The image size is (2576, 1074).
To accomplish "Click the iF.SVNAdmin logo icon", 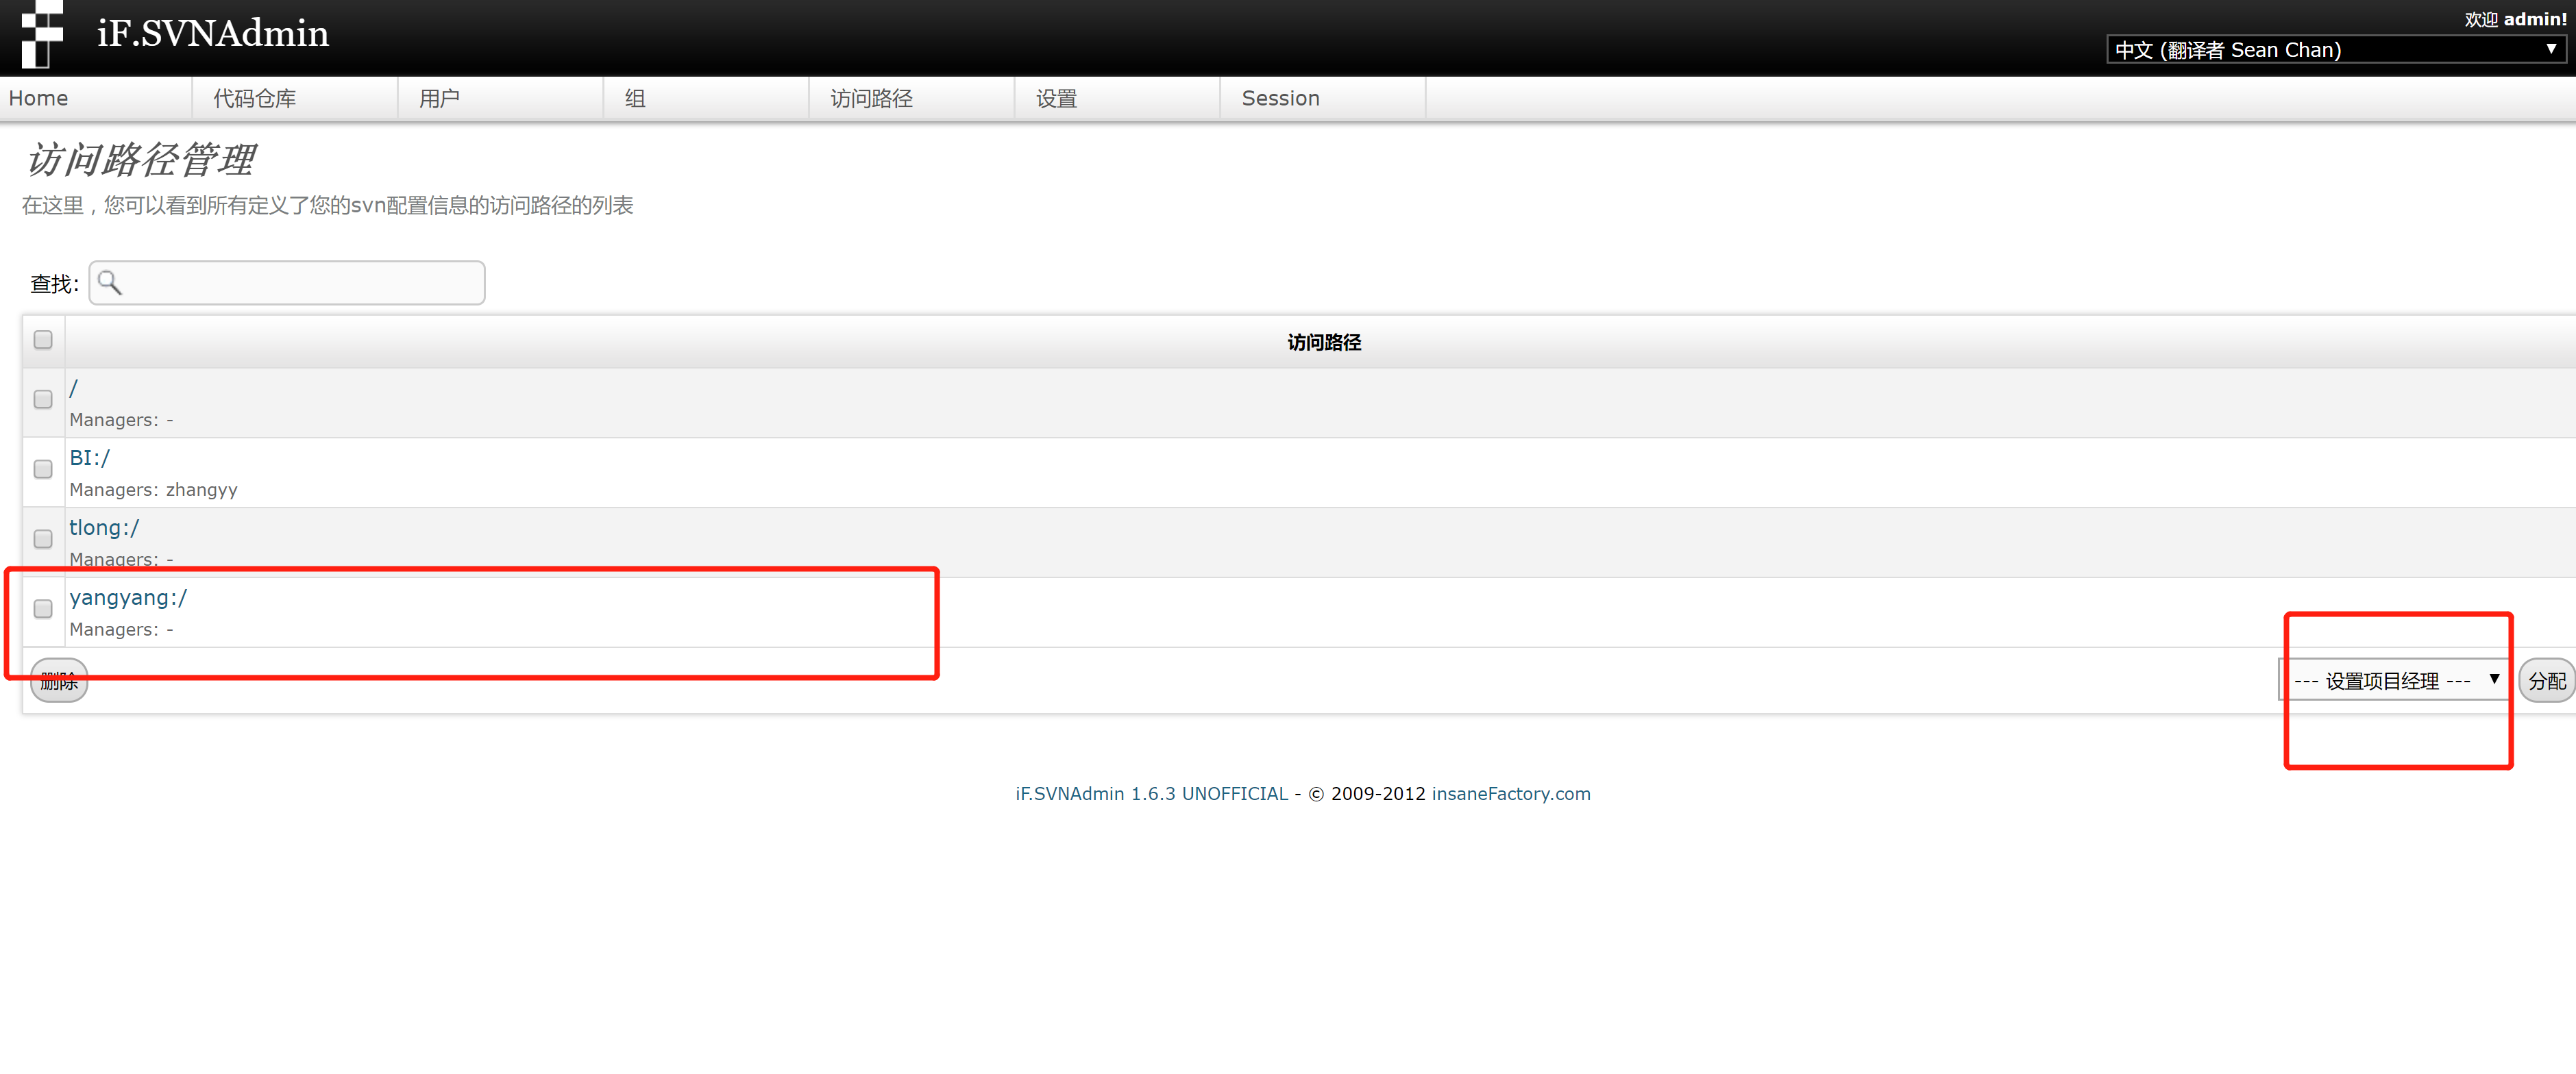I will pyautogui.click(x=42, y=34).
